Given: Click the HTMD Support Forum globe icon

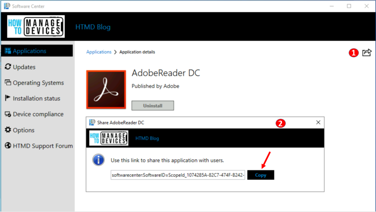Looking at the screenshot, I should pos(8,145).
